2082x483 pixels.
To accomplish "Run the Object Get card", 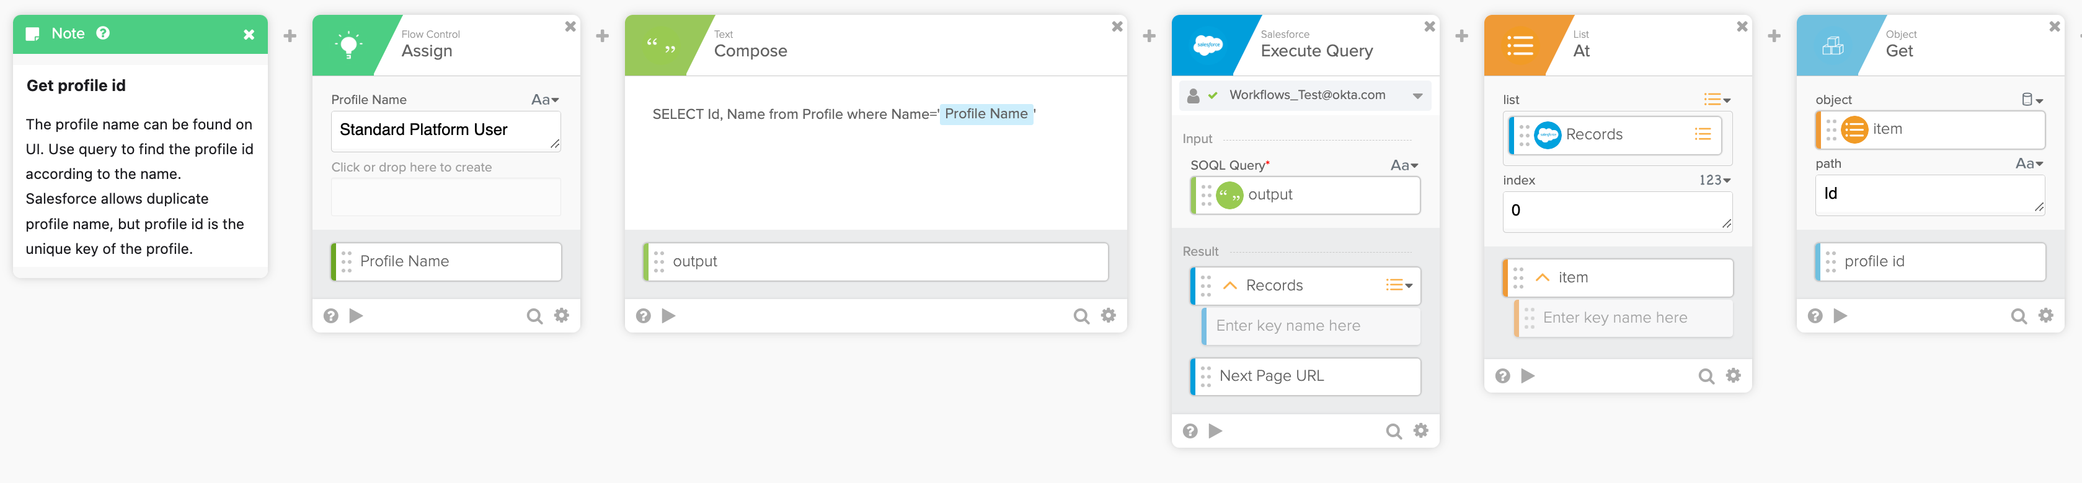I will coord(1840,316).
